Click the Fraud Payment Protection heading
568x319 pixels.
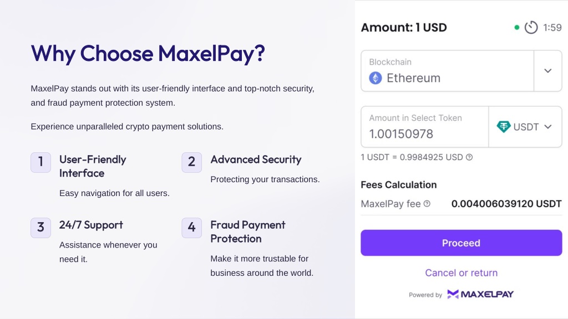click(248, 232)
